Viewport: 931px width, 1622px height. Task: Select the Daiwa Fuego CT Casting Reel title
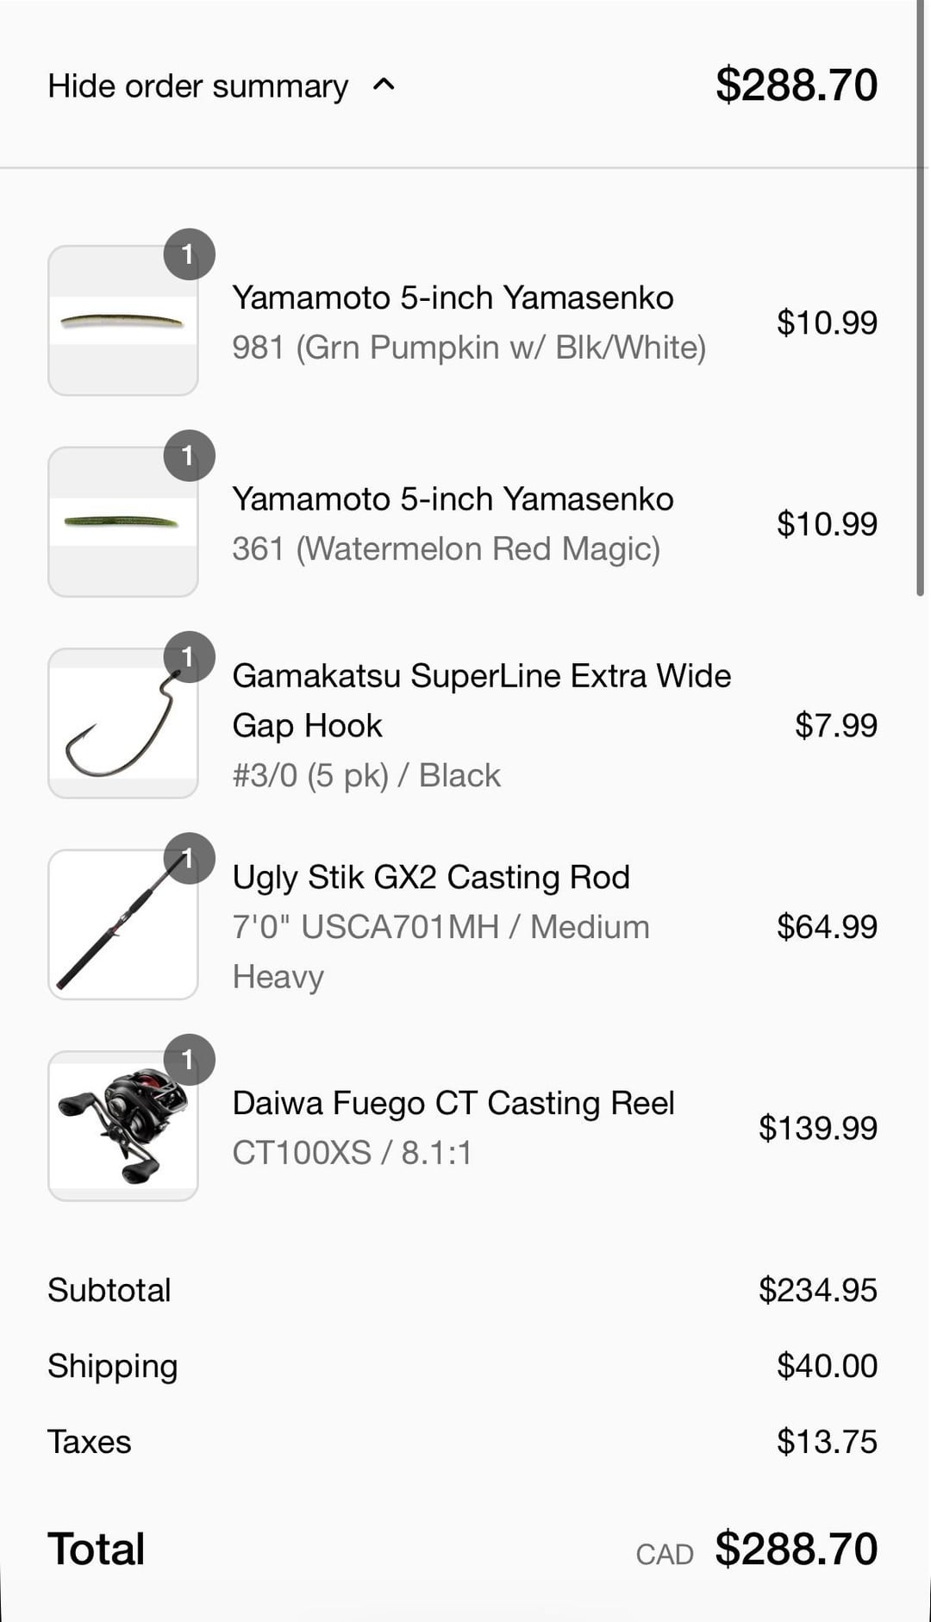tap(453, 1103)
